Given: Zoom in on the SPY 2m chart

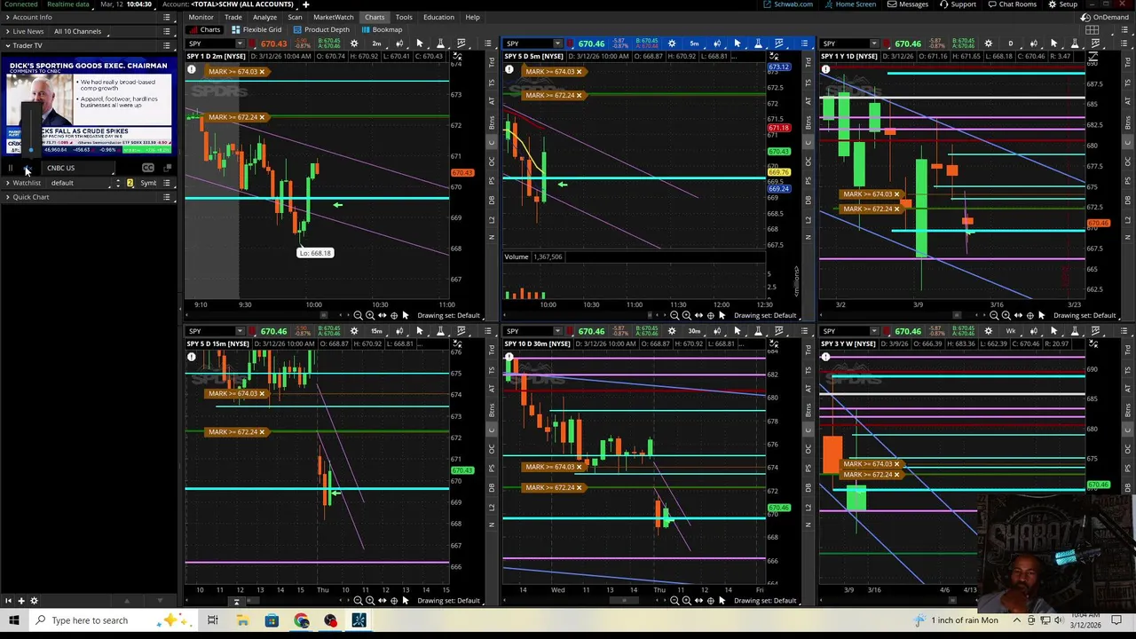Looking at the screenshot, I should 370,316.
